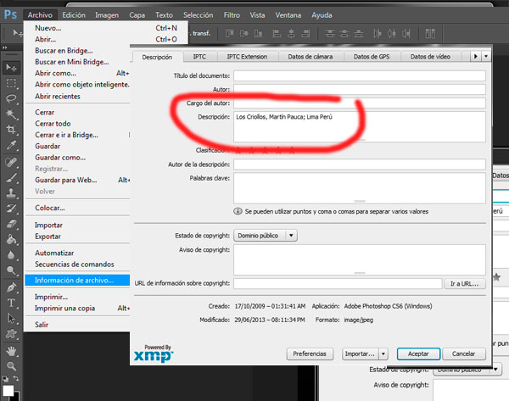Click the Palabras clave text area
The image size is (509, 401).
(360, 188)
